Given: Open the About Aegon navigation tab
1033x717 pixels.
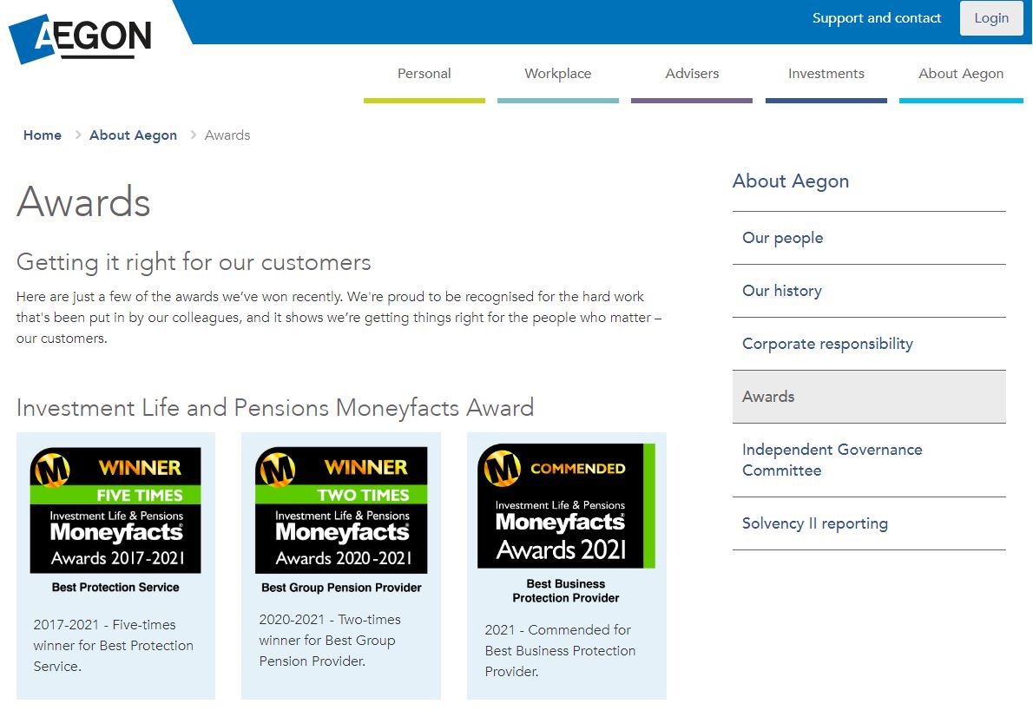Looking at the screenshot, I should (961, 74).
